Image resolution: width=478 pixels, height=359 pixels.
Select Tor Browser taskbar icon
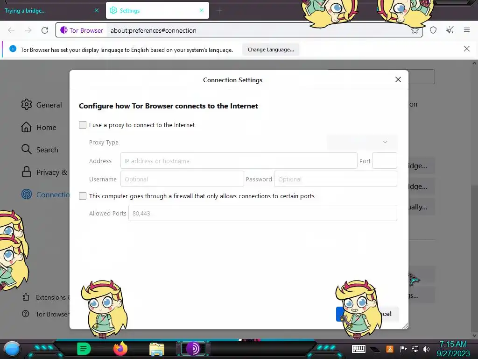click(x=193, y=349)
